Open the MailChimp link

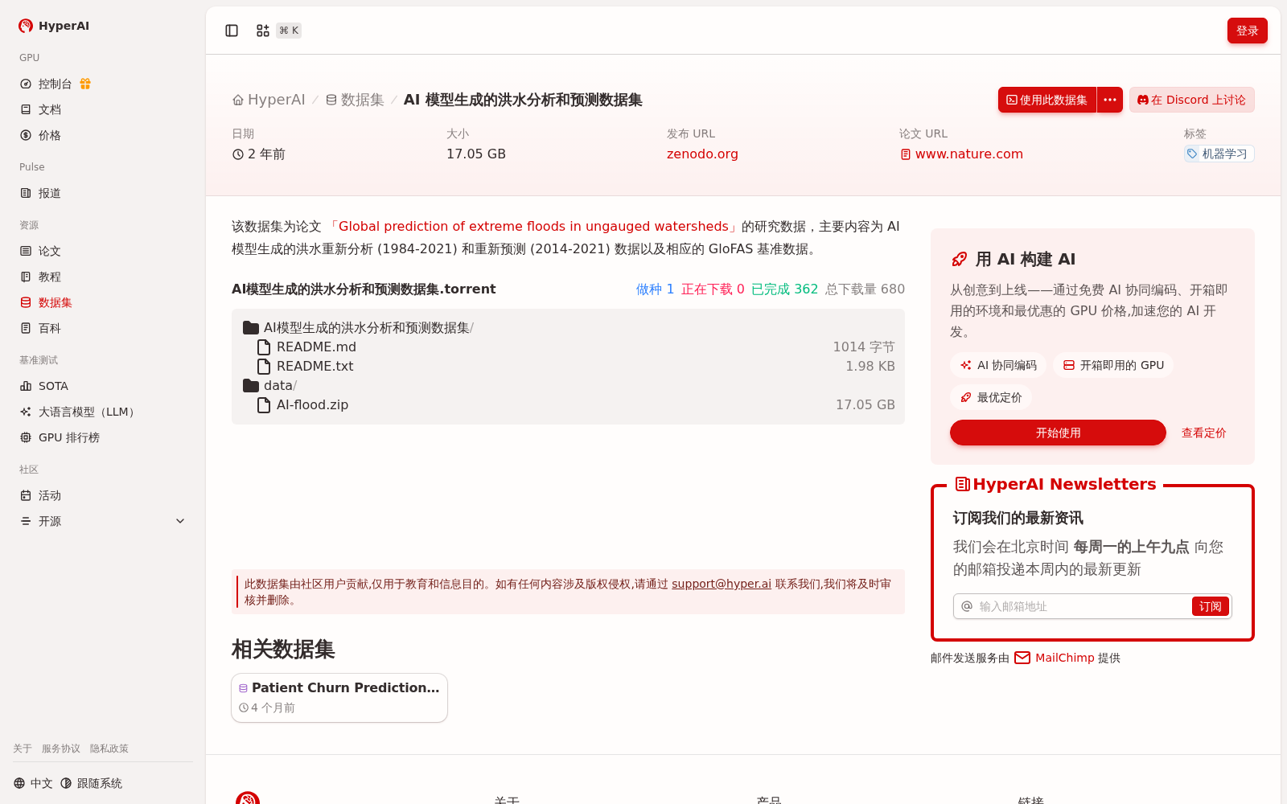point(1063,658)
